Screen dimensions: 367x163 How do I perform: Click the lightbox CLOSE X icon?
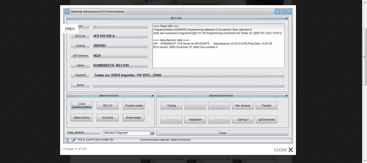(290, 150)
